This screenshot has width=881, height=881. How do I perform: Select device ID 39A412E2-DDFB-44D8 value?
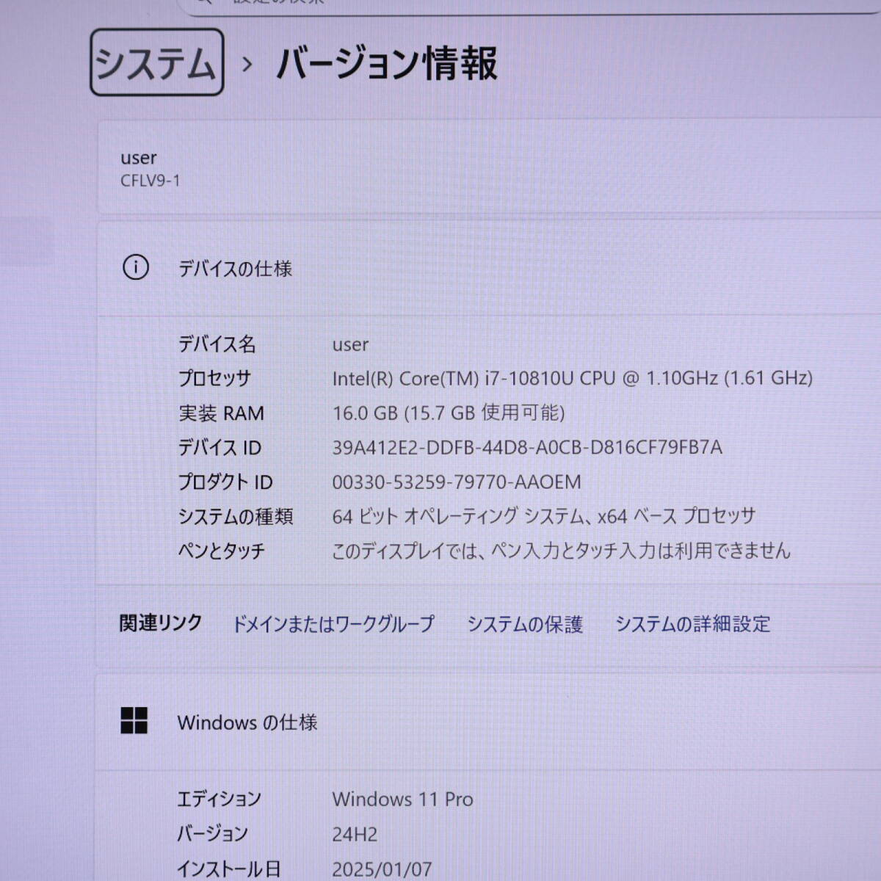pyautogui.click(x=527, y=447)
